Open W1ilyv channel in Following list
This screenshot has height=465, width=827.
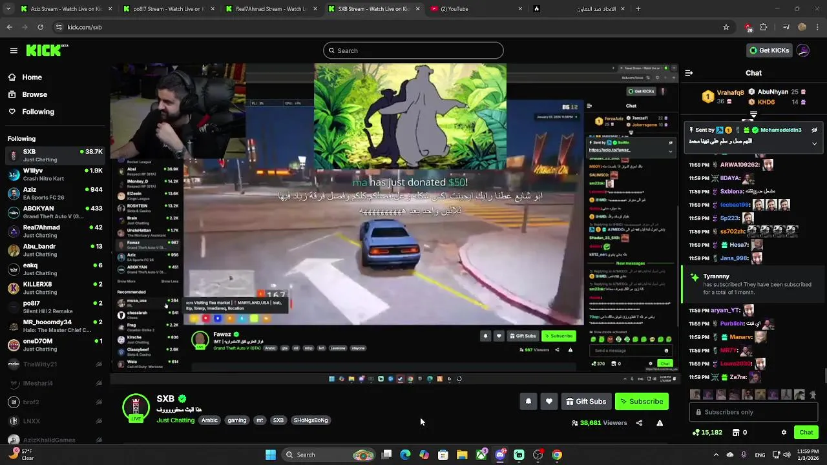(55, 174)
